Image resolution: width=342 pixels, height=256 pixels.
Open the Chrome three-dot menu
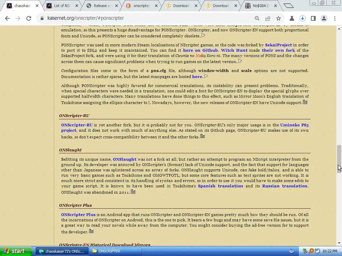pyautogui.click(x=335, y=18)
